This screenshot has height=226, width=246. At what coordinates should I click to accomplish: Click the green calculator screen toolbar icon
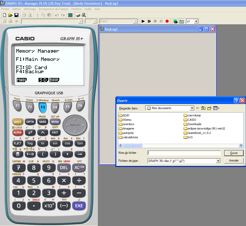(x=70, y=15)
